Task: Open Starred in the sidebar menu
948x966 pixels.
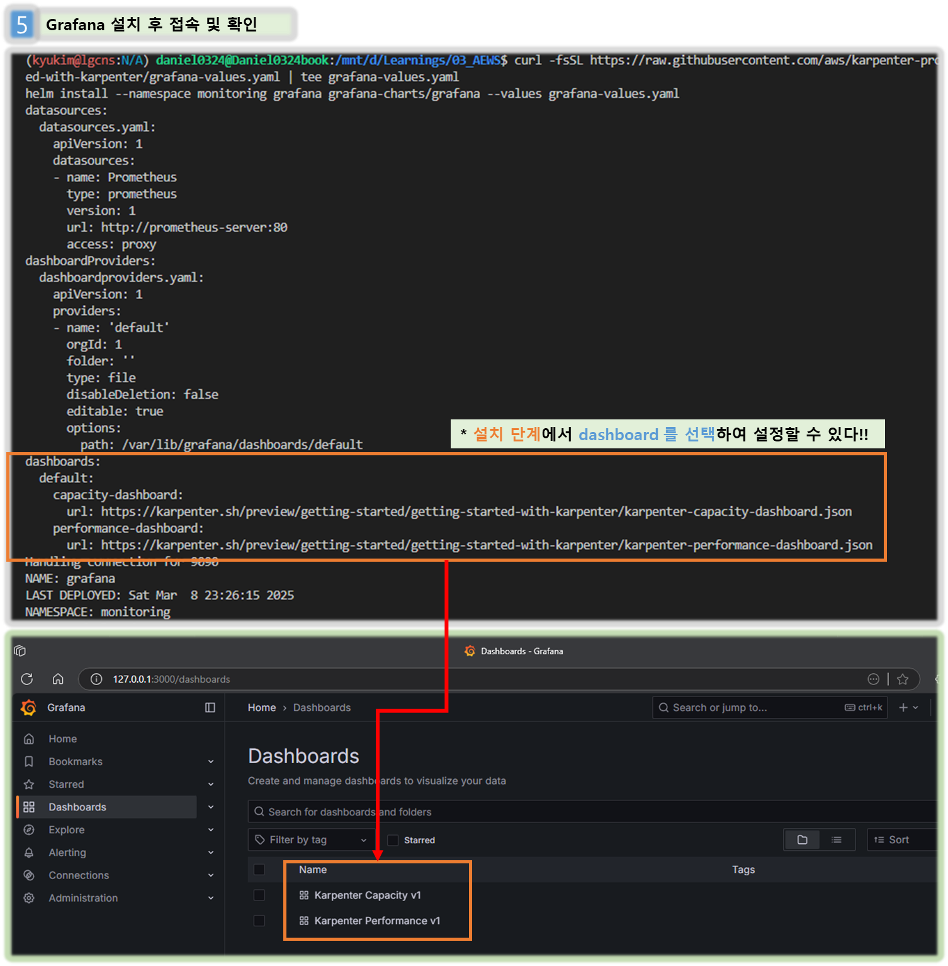Action: [66, 784]
